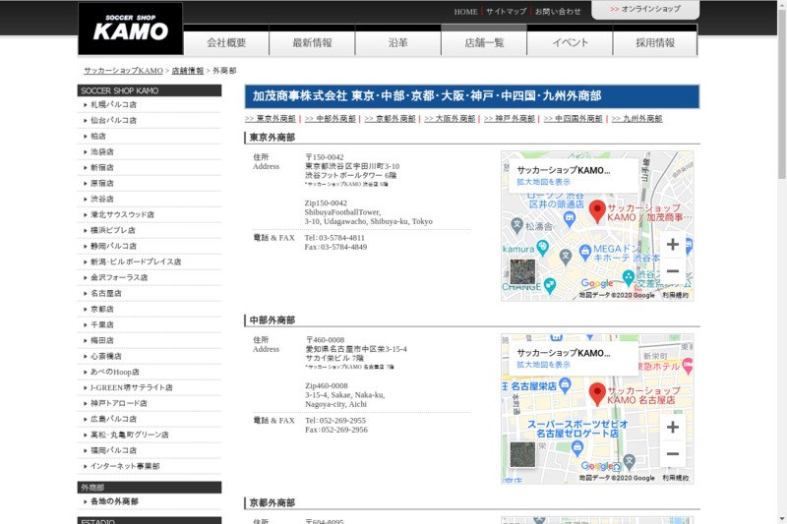Open 会社概要 navigation tab
This screenshot has width=787, height=524.
tap(226, 42)
